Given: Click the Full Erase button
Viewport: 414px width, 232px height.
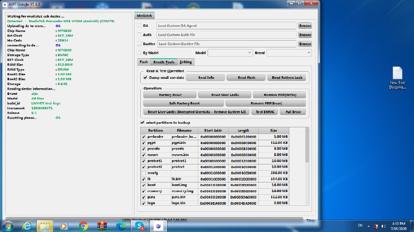Looking at the screenshot, I should point(293,112).
